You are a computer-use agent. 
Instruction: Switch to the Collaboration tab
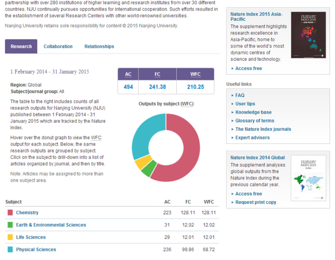(x=58, y=47)
